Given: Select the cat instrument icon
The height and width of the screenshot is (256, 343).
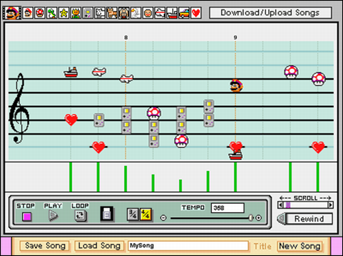Looking at the screenshot, I should point(112,12).
